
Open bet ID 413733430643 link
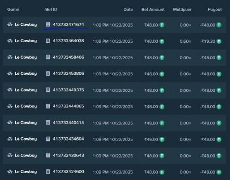pos(69,156)
